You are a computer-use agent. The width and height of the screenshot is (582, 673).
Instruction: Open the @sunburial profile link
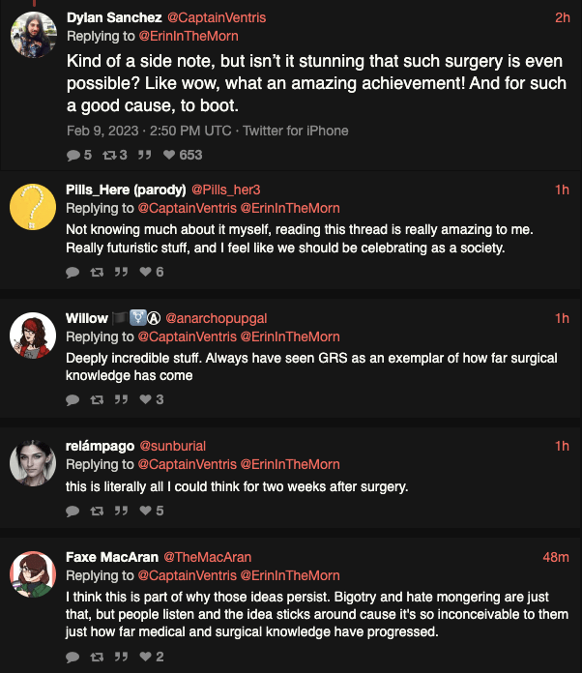173,446
